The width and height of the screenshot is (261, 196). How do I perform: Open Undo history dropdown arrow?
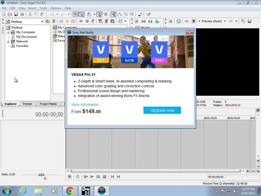(57, 14)
